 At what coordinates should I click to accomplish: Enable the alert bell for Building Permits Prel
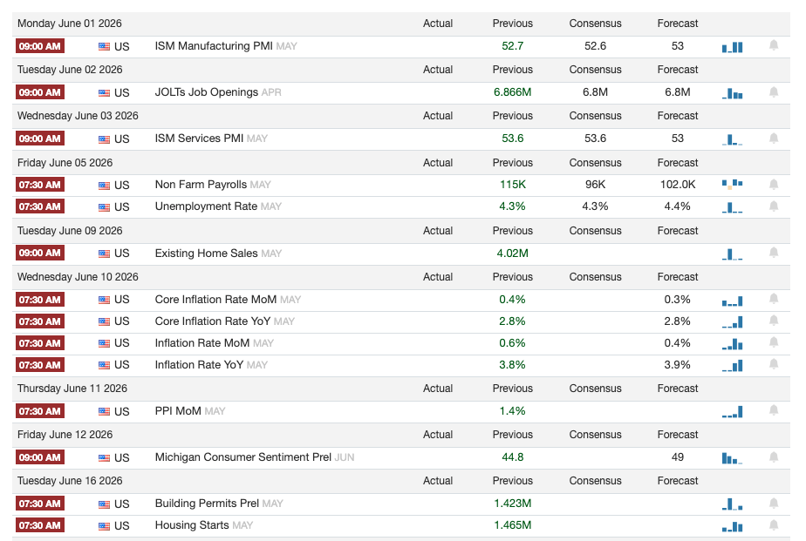[x=774, y=503]
